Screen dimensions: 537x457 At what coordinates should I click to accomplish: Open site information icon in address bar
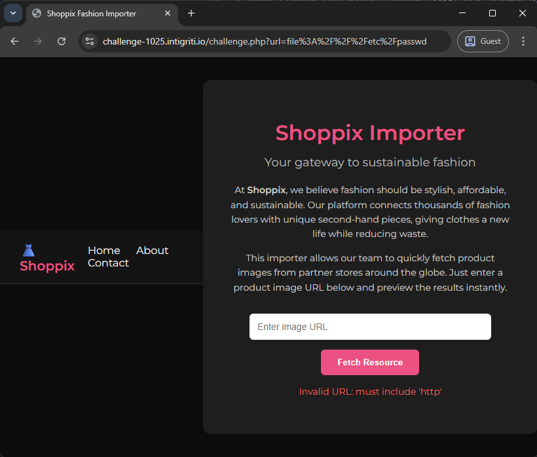90,41
